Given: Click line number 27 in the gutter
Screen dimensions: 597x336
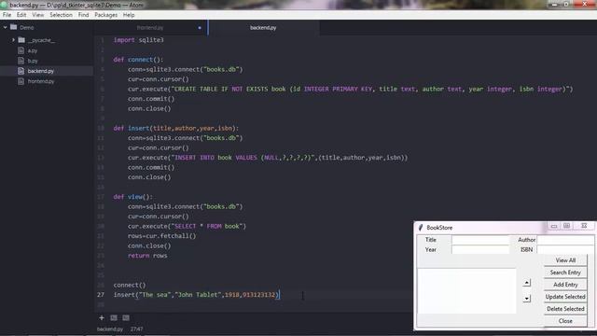Looking at the screenshot, I should [101, 295].
